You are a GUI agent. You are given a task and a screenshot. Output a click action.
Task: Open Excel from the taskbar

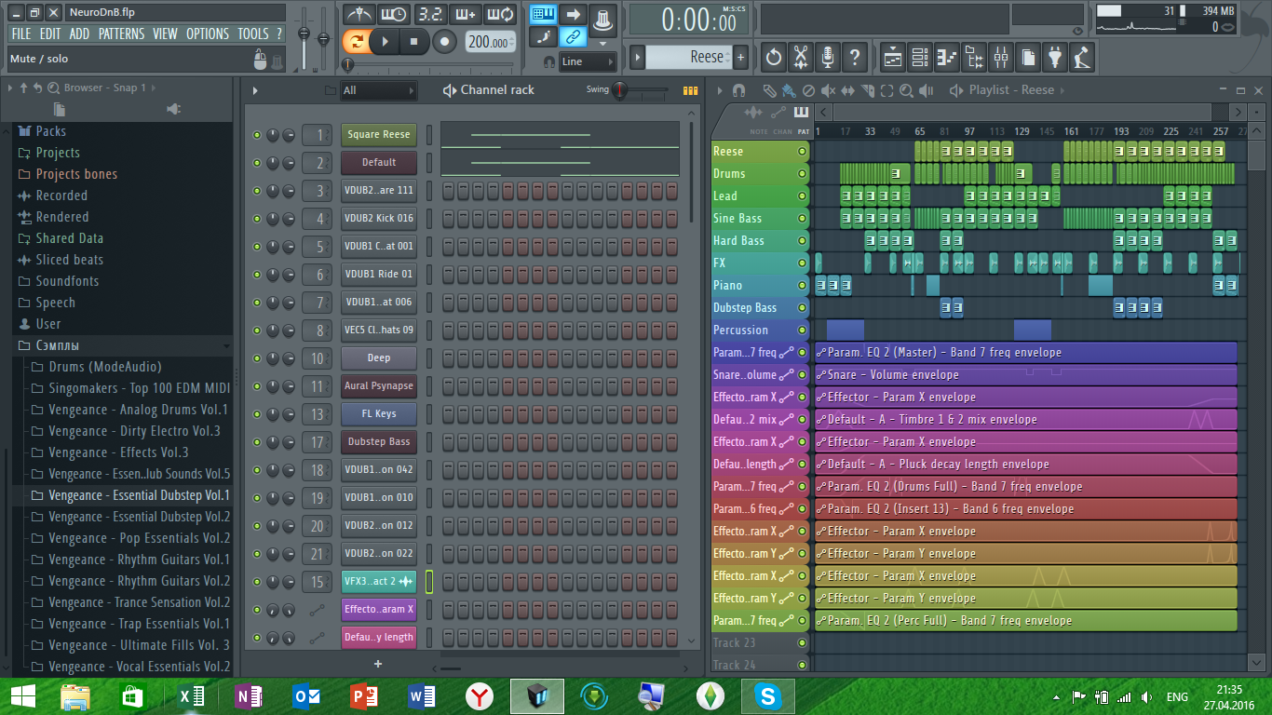point(190,695)
